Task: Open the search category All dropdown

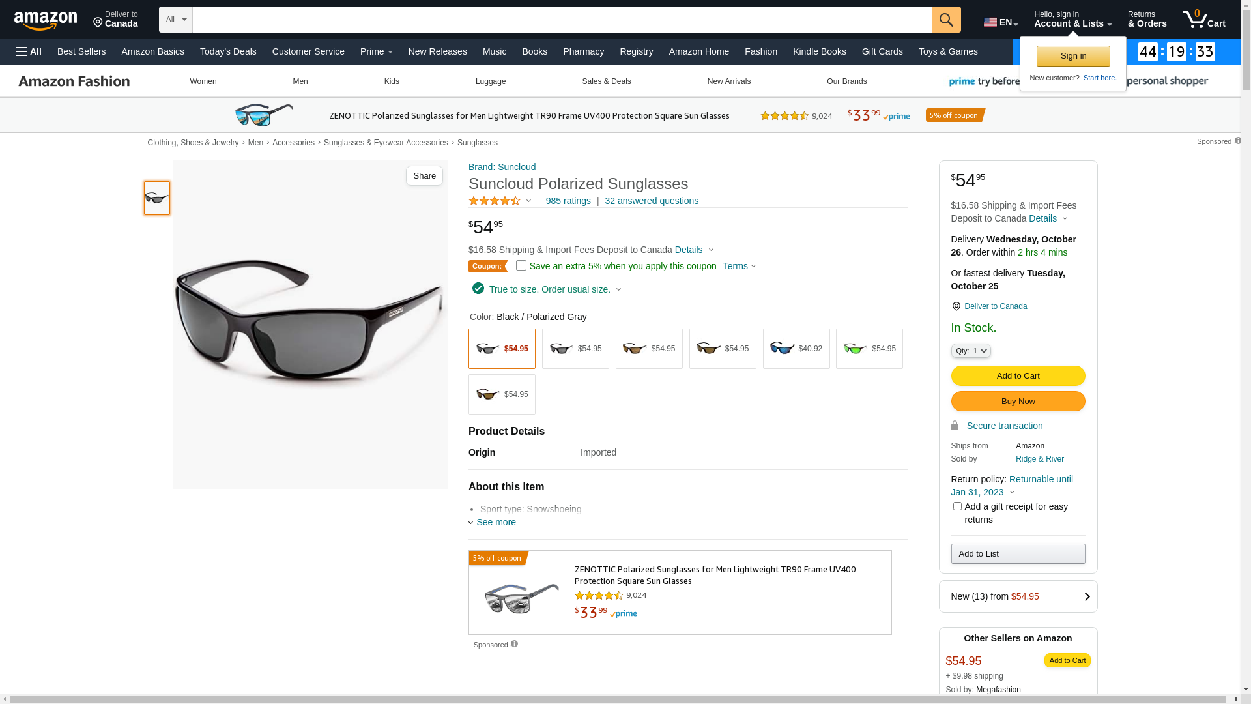Action: tap(175, 20)
